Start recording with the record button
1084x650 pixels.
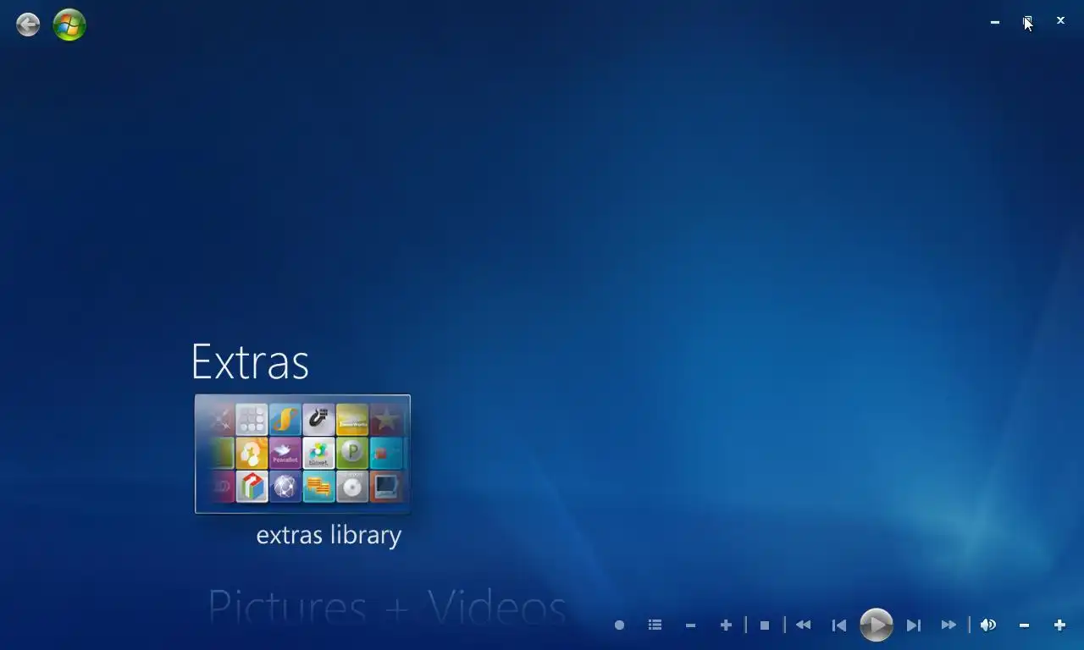coord(619,625)
